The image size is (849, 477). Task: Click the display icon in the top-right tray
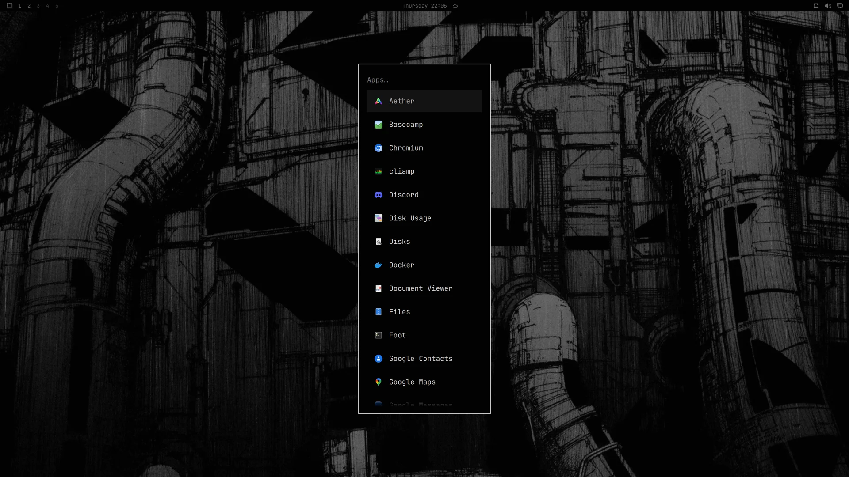tap(840, 6)
